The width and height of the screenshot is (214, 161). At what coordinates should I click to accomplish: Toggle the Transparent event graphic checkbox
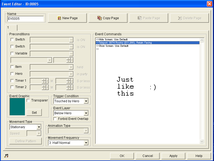(x=28, y=101)
